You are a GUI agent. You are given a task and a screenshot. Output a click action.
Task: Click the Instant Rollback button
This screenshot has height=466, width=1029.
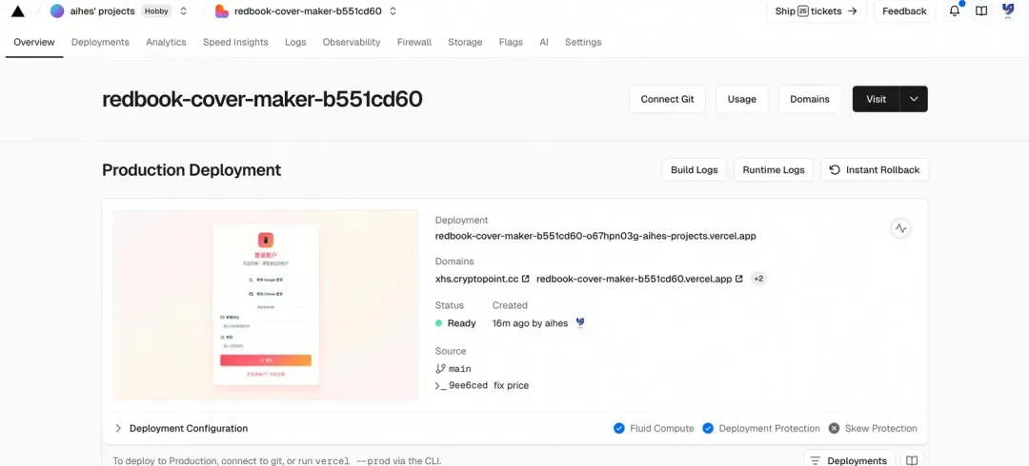tap(875, 169)
